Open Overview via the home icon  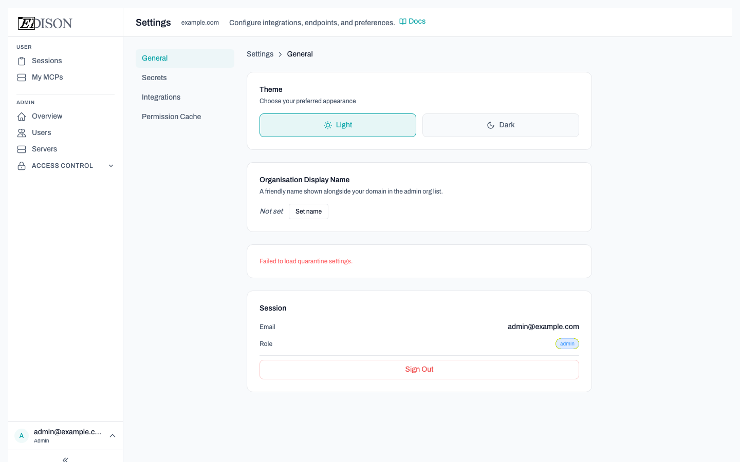click(21, 116)
